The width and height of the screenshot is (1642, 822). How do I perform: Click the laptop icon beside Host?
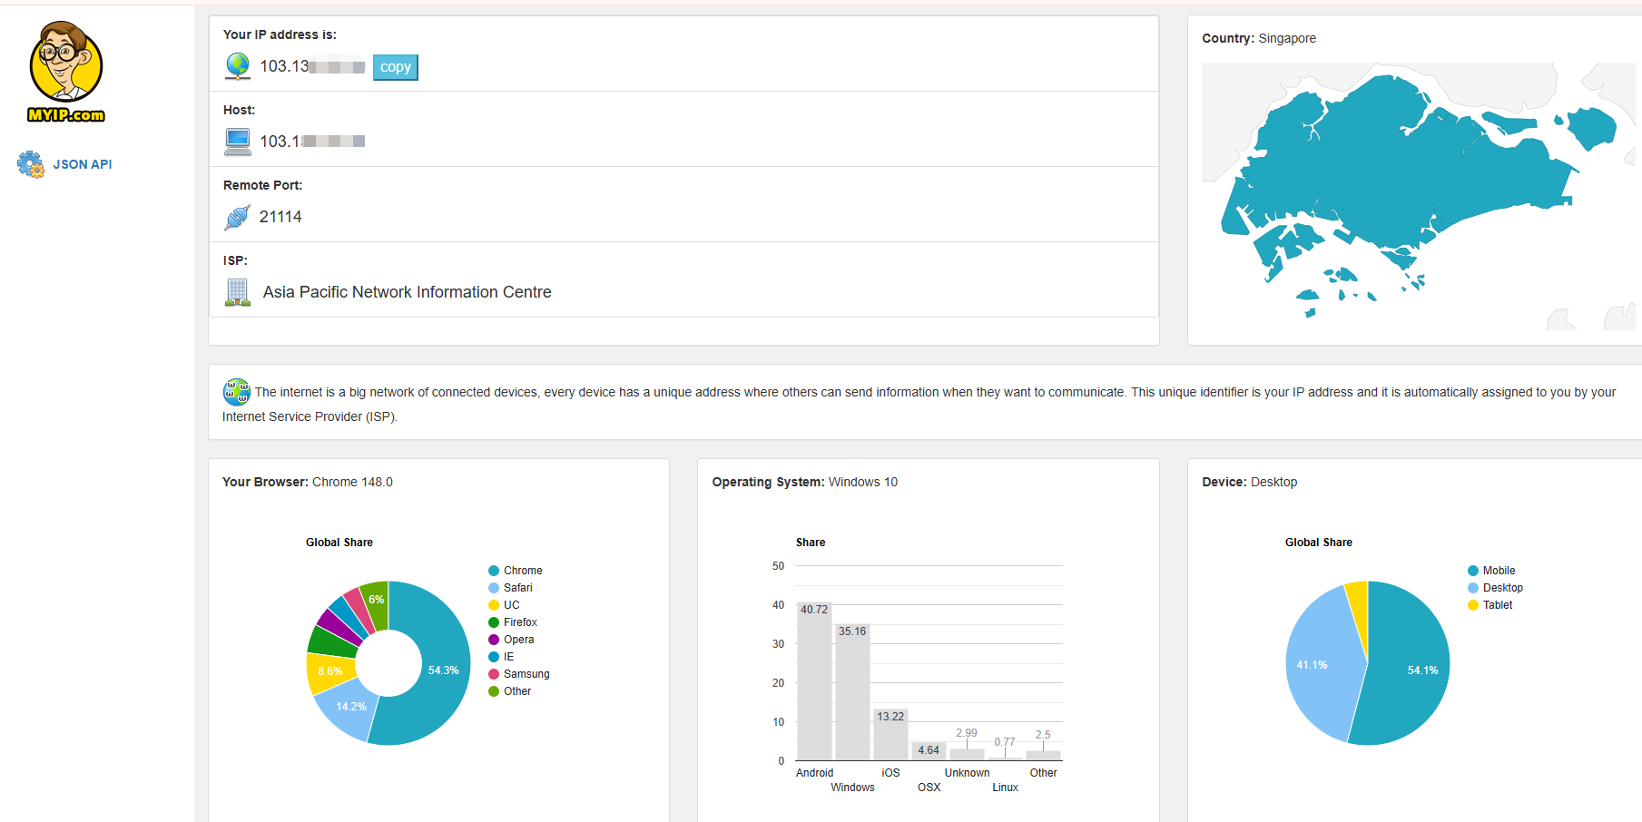pyautogui.click(x=238, y=142)
